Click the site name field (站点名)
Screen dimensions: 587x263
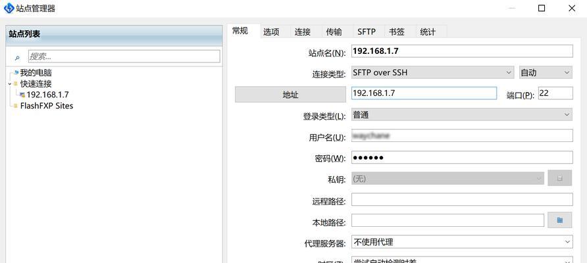(x=462, y=51)
